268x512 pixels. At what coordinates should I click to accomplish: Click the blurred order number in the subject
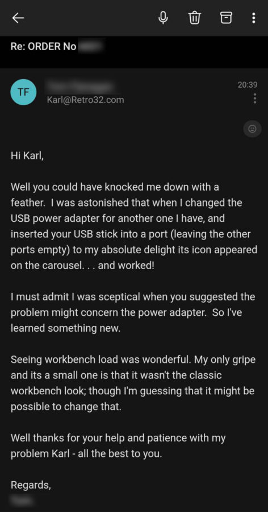pos(91,46)
